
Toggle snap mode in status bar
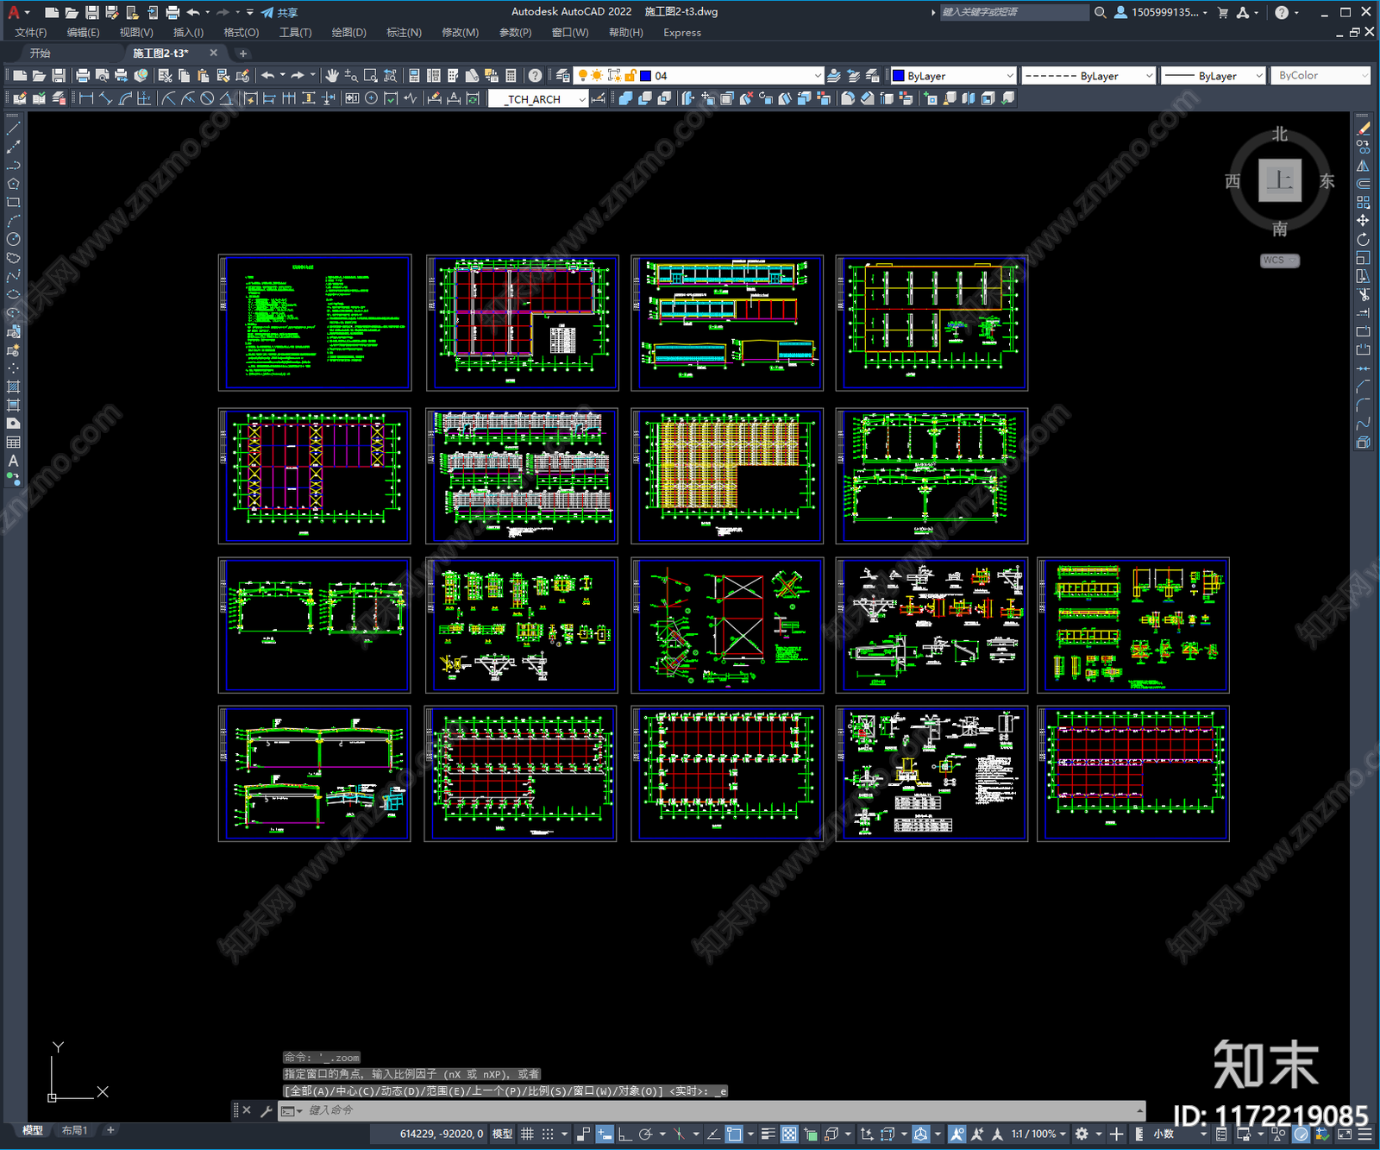point(548,1134)
